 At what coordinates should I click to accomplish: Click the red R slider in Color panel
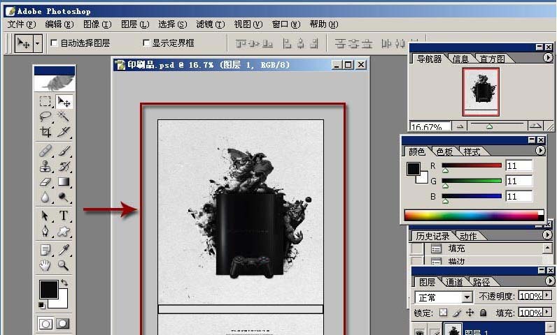click(472, 165)
